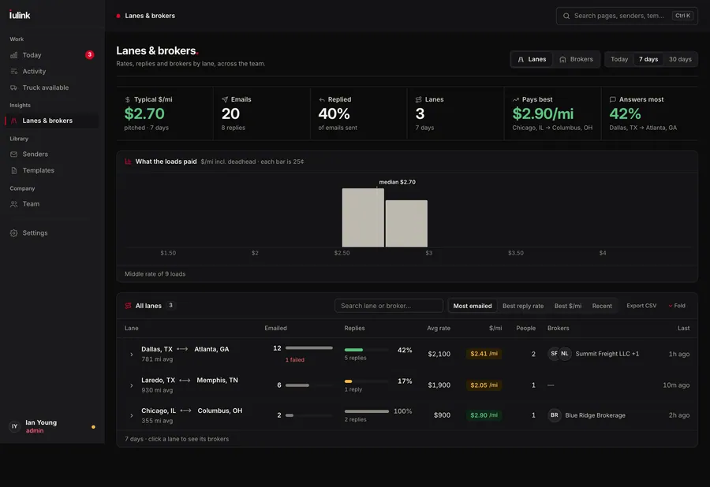Click the Activity list icon in sidebar
Screen dimensions: 710x487
14,72
